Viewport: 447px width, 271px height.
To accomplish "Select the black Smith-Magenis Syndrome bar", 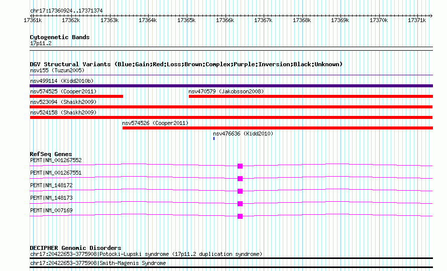I will (231, 267).
